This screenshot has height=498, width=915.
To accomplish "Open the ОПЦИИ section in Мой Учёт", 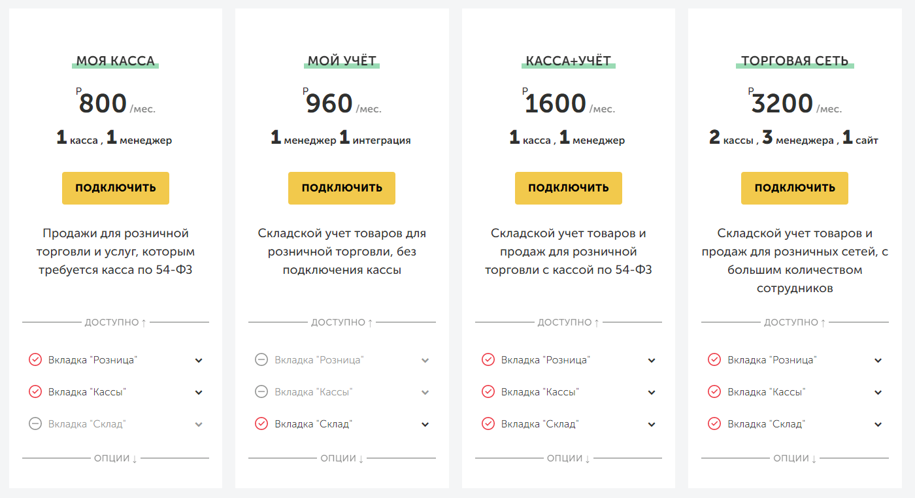I will pos(342,458).
